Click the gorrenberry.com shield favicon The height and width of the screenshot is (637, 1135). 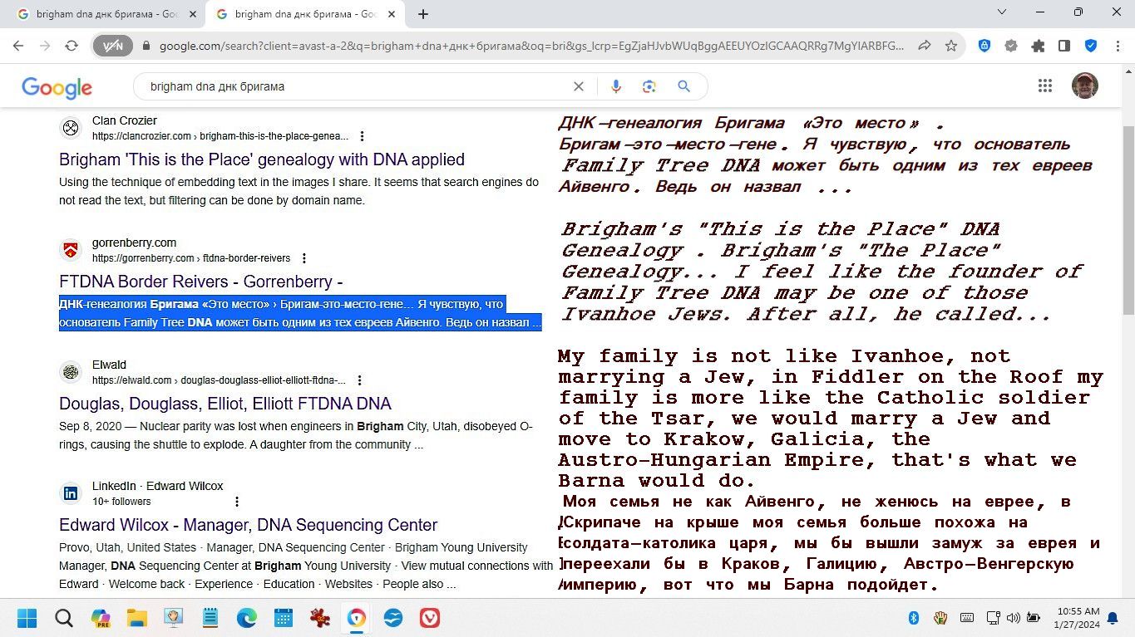coord(71,250)
